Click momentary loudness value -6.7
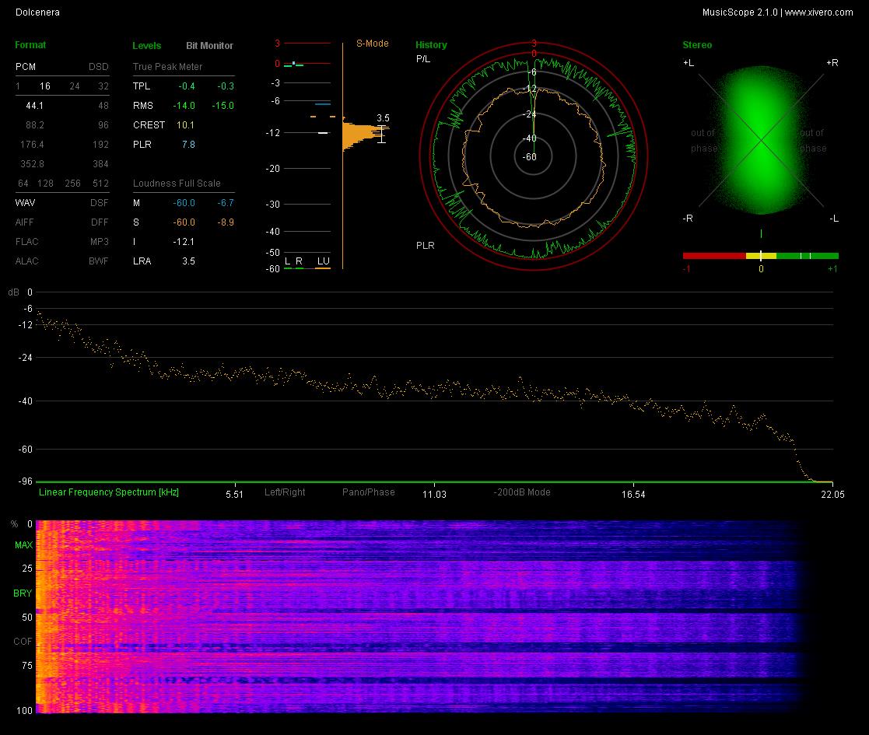Image resolution: width=869 pixels, height=735 pixels. pyautogui.click(x=226, y=203)
